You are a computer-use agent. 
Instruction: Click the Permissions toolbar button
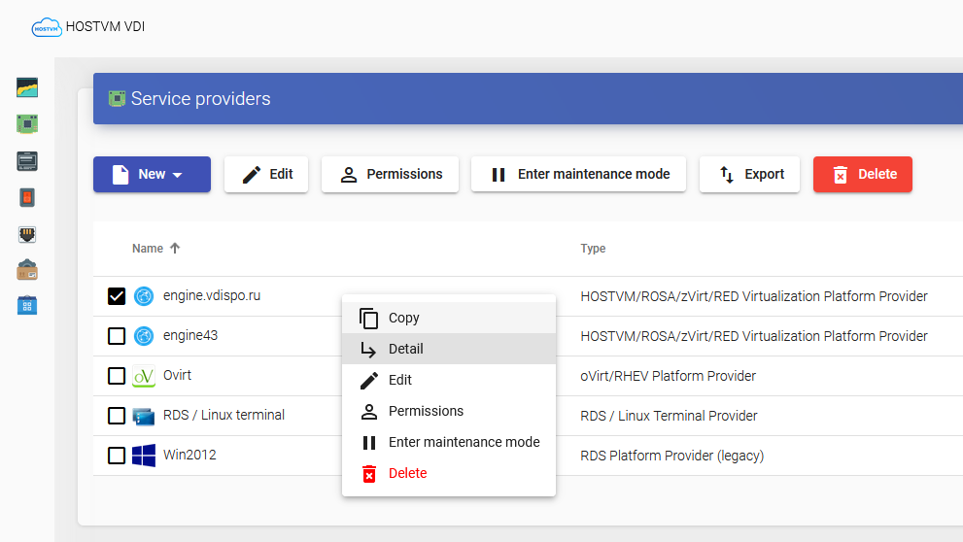coord(390,174)
